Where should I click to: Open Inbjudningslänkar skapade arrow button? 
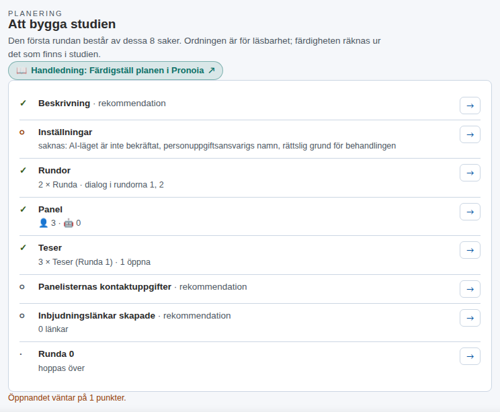(470, 318)
